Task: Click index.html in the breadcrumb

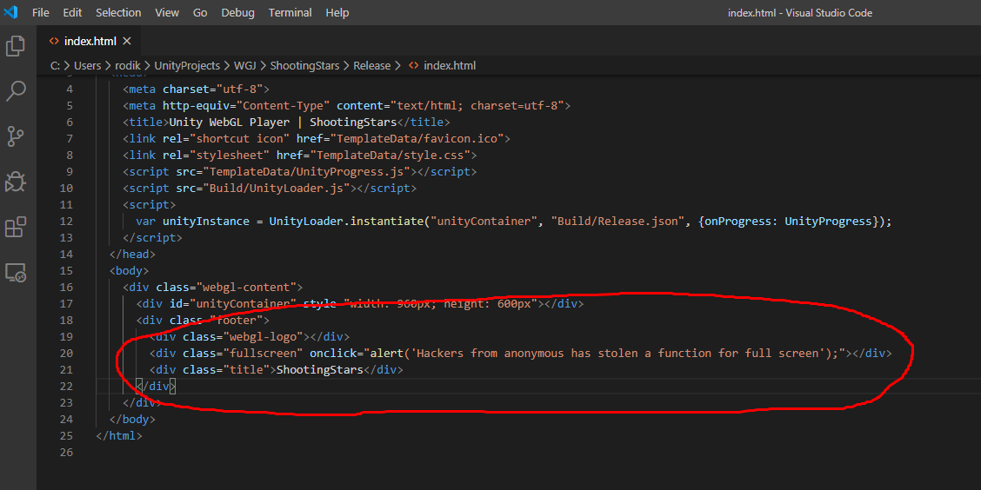Action: [x=450, y=66]
